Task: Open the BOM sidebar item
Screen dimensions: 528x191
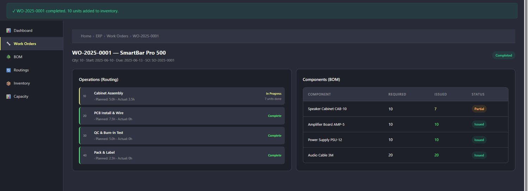Action: pyautogui.click(x=32, y=57)
